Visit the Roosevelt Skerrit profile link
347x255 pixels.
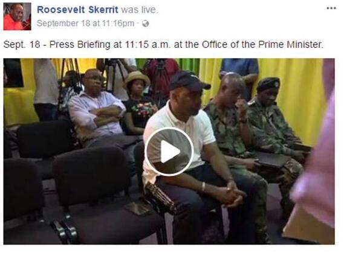click(77, 10)
